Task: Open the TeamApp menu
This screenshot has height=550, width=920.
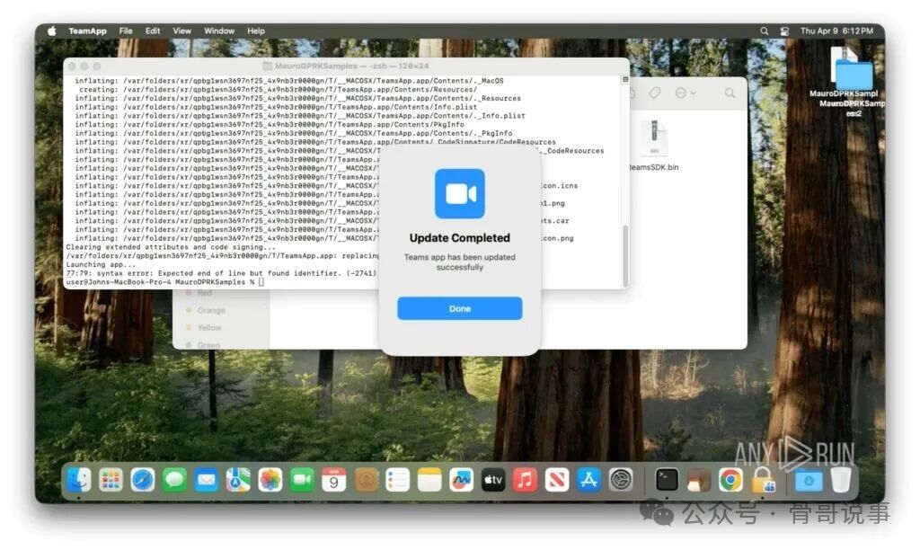Action: [87, 31]
